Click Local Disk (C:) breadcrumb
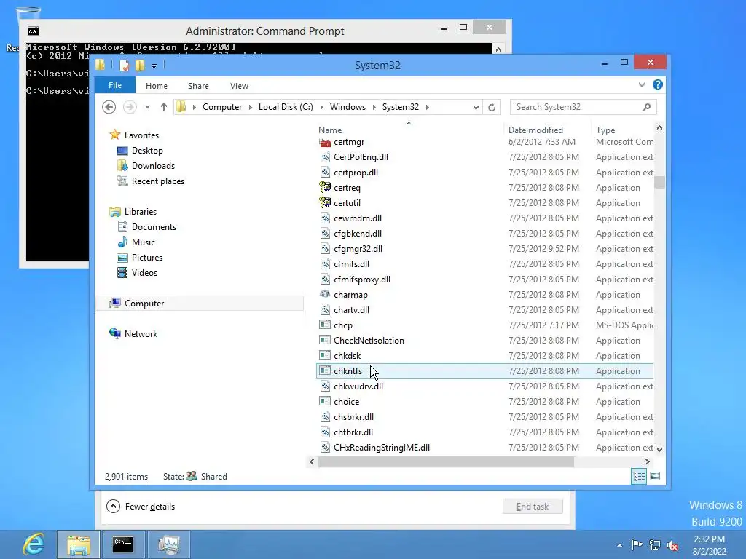 286,107
